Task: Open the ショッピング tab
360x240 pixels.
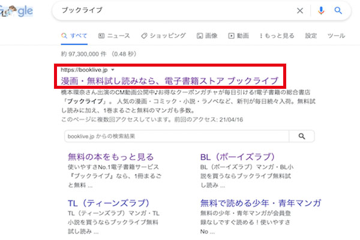Action: point(163,36)
